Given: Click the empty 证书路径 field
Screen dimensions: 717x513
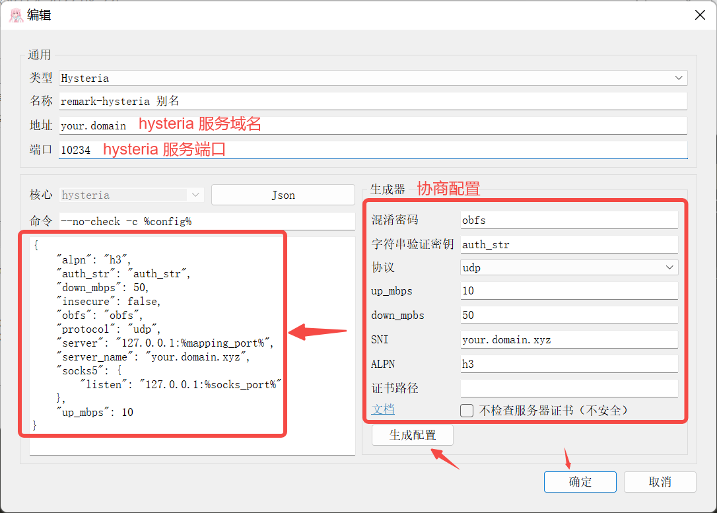Looking at the screenshot, I should point(568,388).
